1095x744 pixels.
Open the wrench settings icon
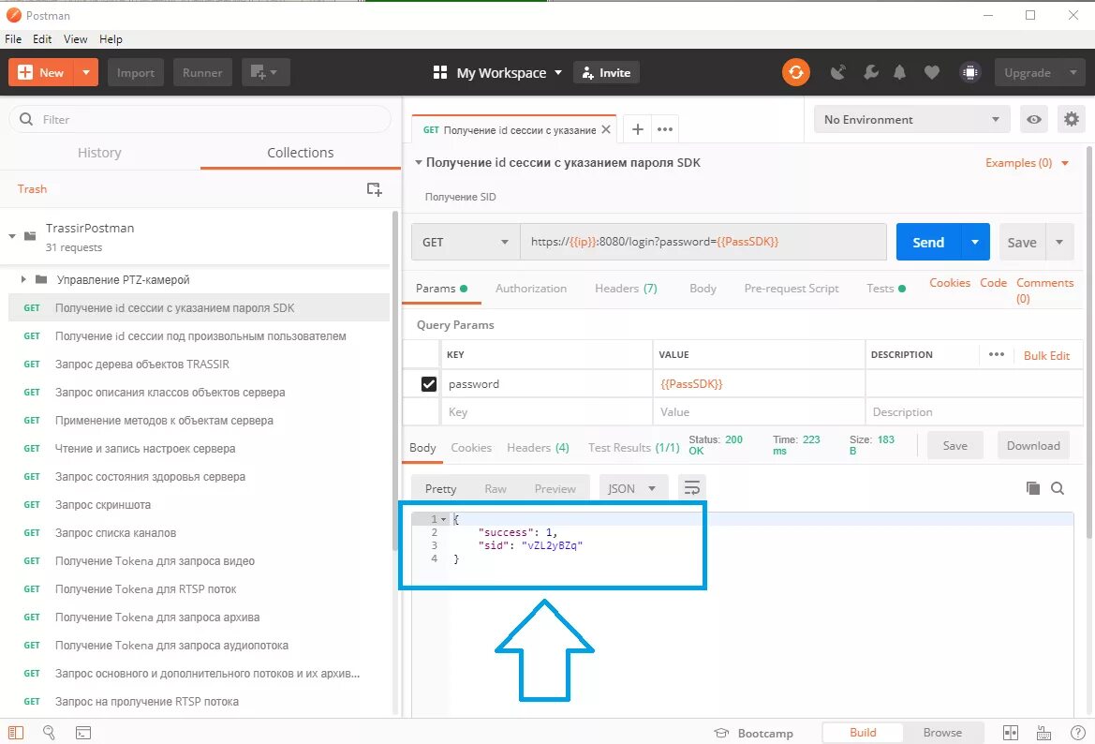(870, 72)
